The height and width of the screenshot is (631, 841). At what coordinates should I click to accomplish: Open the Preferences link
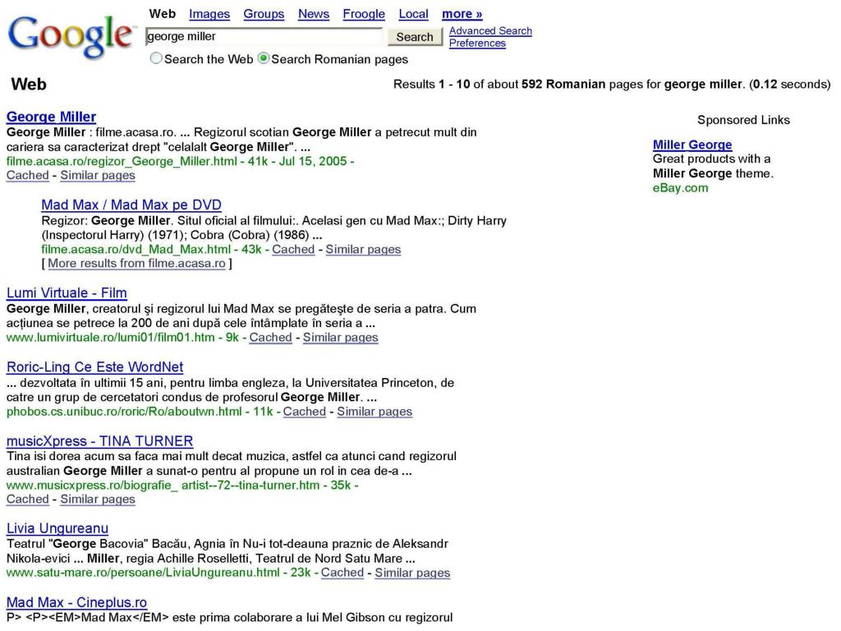(x=477, y=43)
